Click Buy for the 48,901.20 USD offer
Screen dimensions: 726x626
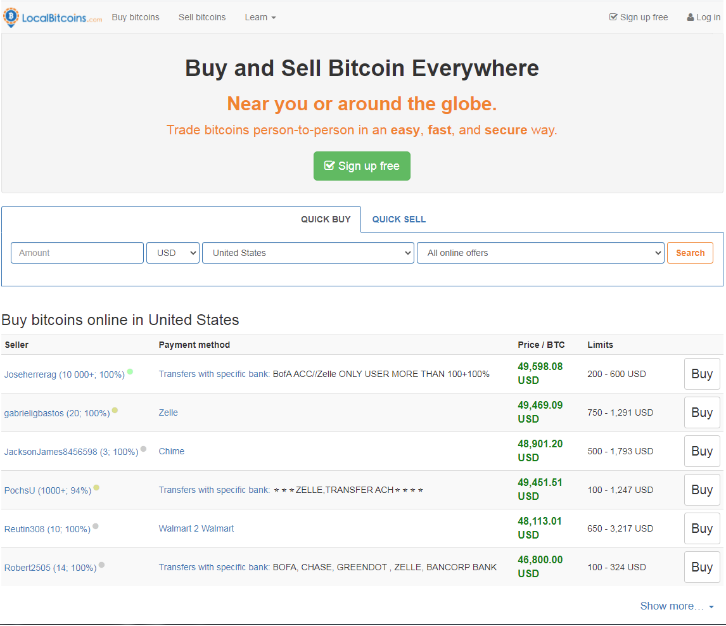(702, 451)
